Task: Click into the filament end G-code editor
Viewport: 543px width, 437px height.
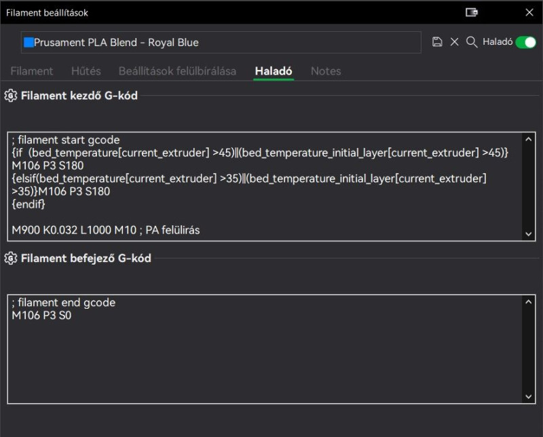Action: (x=265, y=353)
